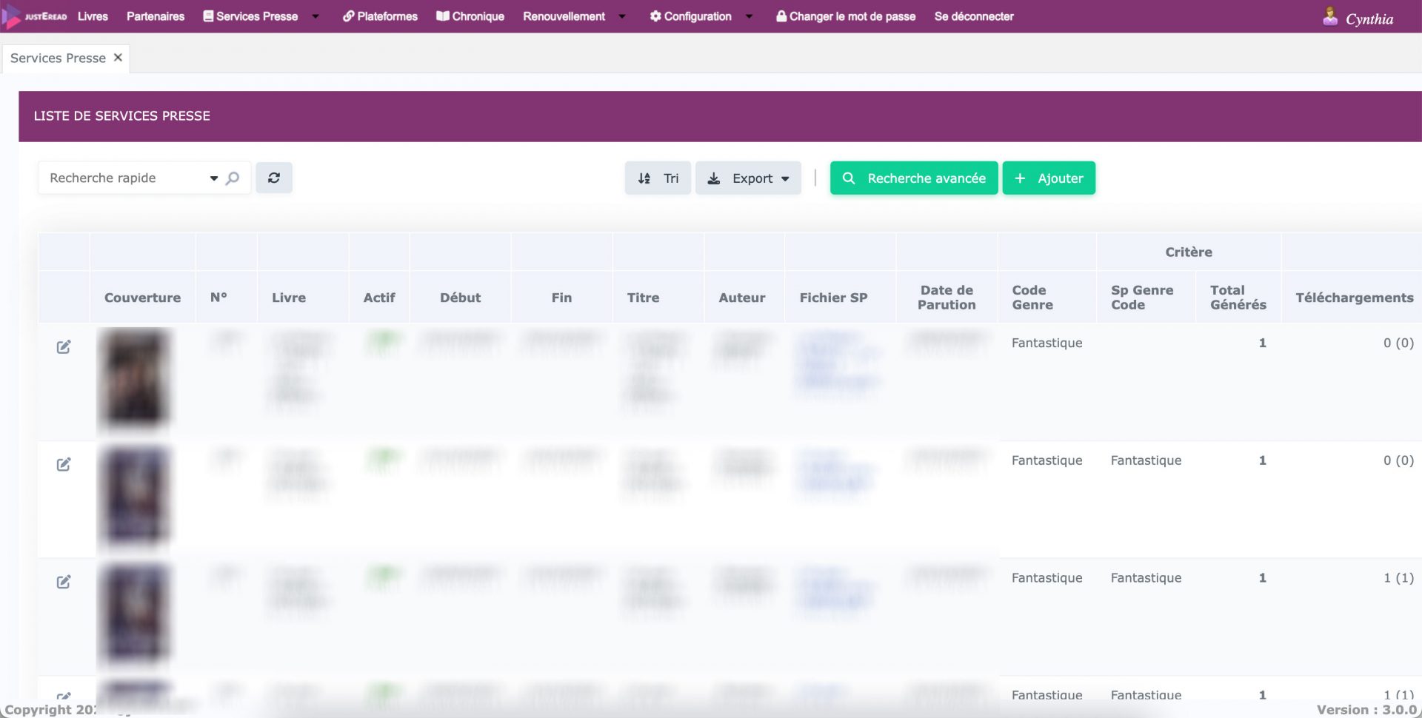Viewport: 1422px width, 718px height.
Task: Click the JustEread logo icon
Action: click(x=34, y=16)
